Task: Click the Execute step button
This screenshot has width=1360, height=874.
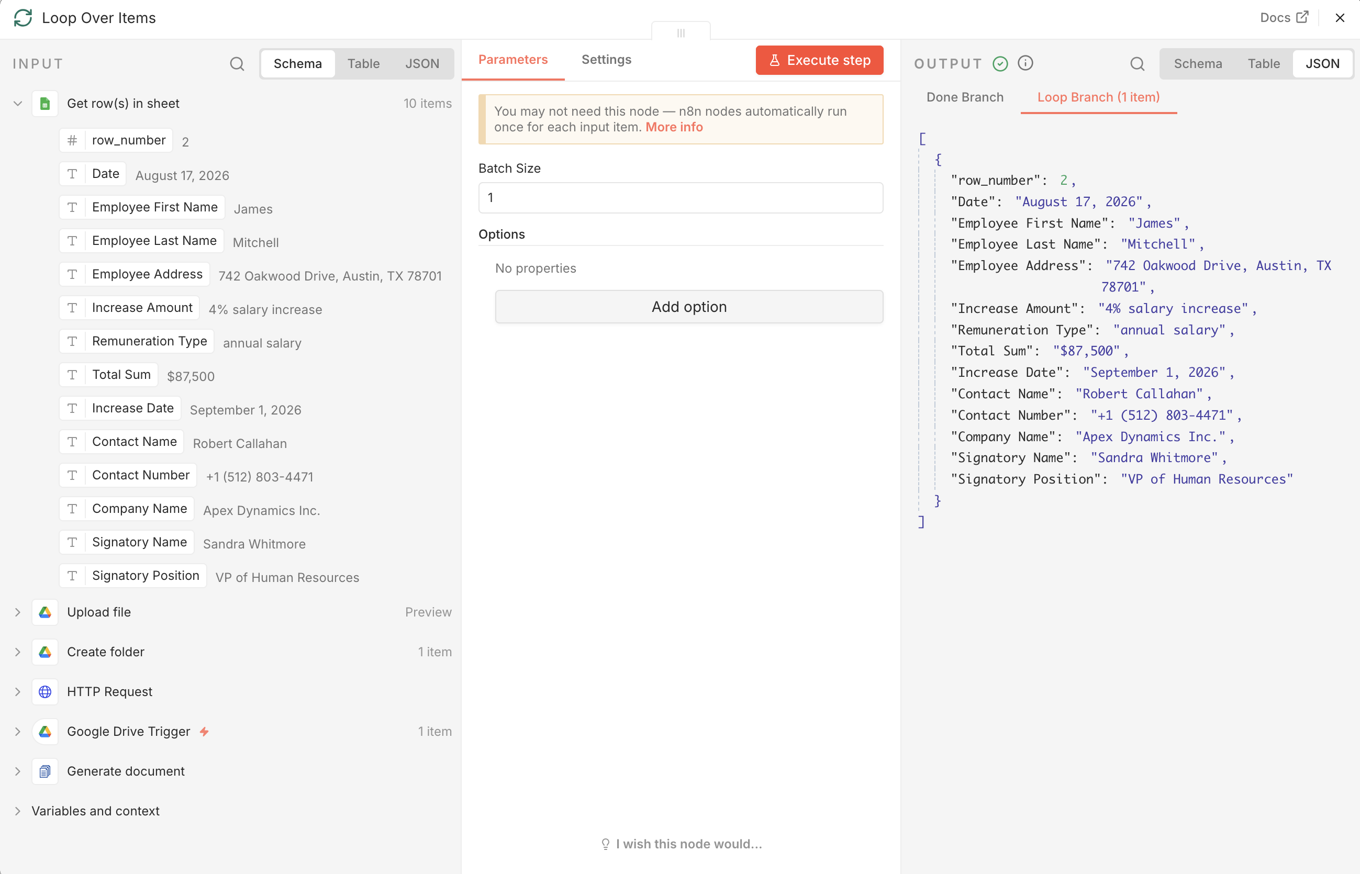Action: coord(819,60)
